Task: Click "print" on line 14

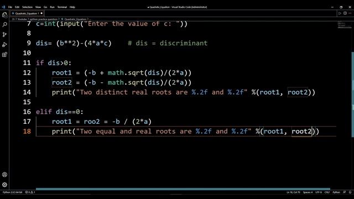Action: [x=62, y=92]
